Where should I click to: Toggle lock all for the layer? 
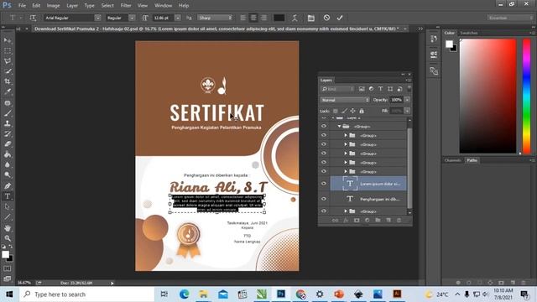click(362, 111)
